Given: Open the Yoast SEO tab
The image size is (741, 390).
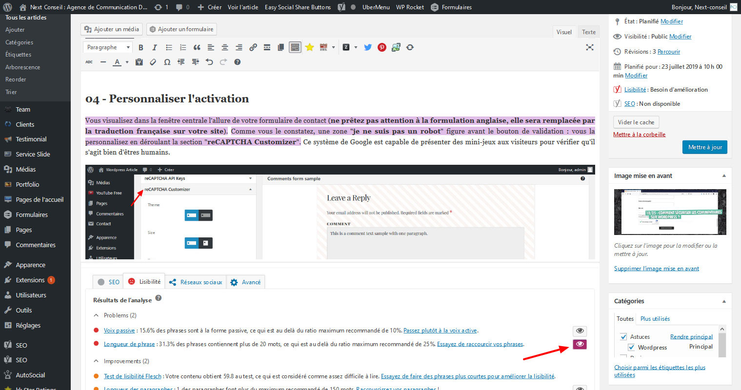Looking at the screenshot, I should [x=108, y=282].
